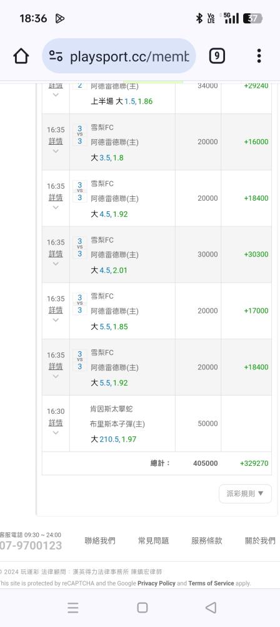This screenshot has height=627, width=280.
Task: Tap the Android home square button
Action: 142,608
